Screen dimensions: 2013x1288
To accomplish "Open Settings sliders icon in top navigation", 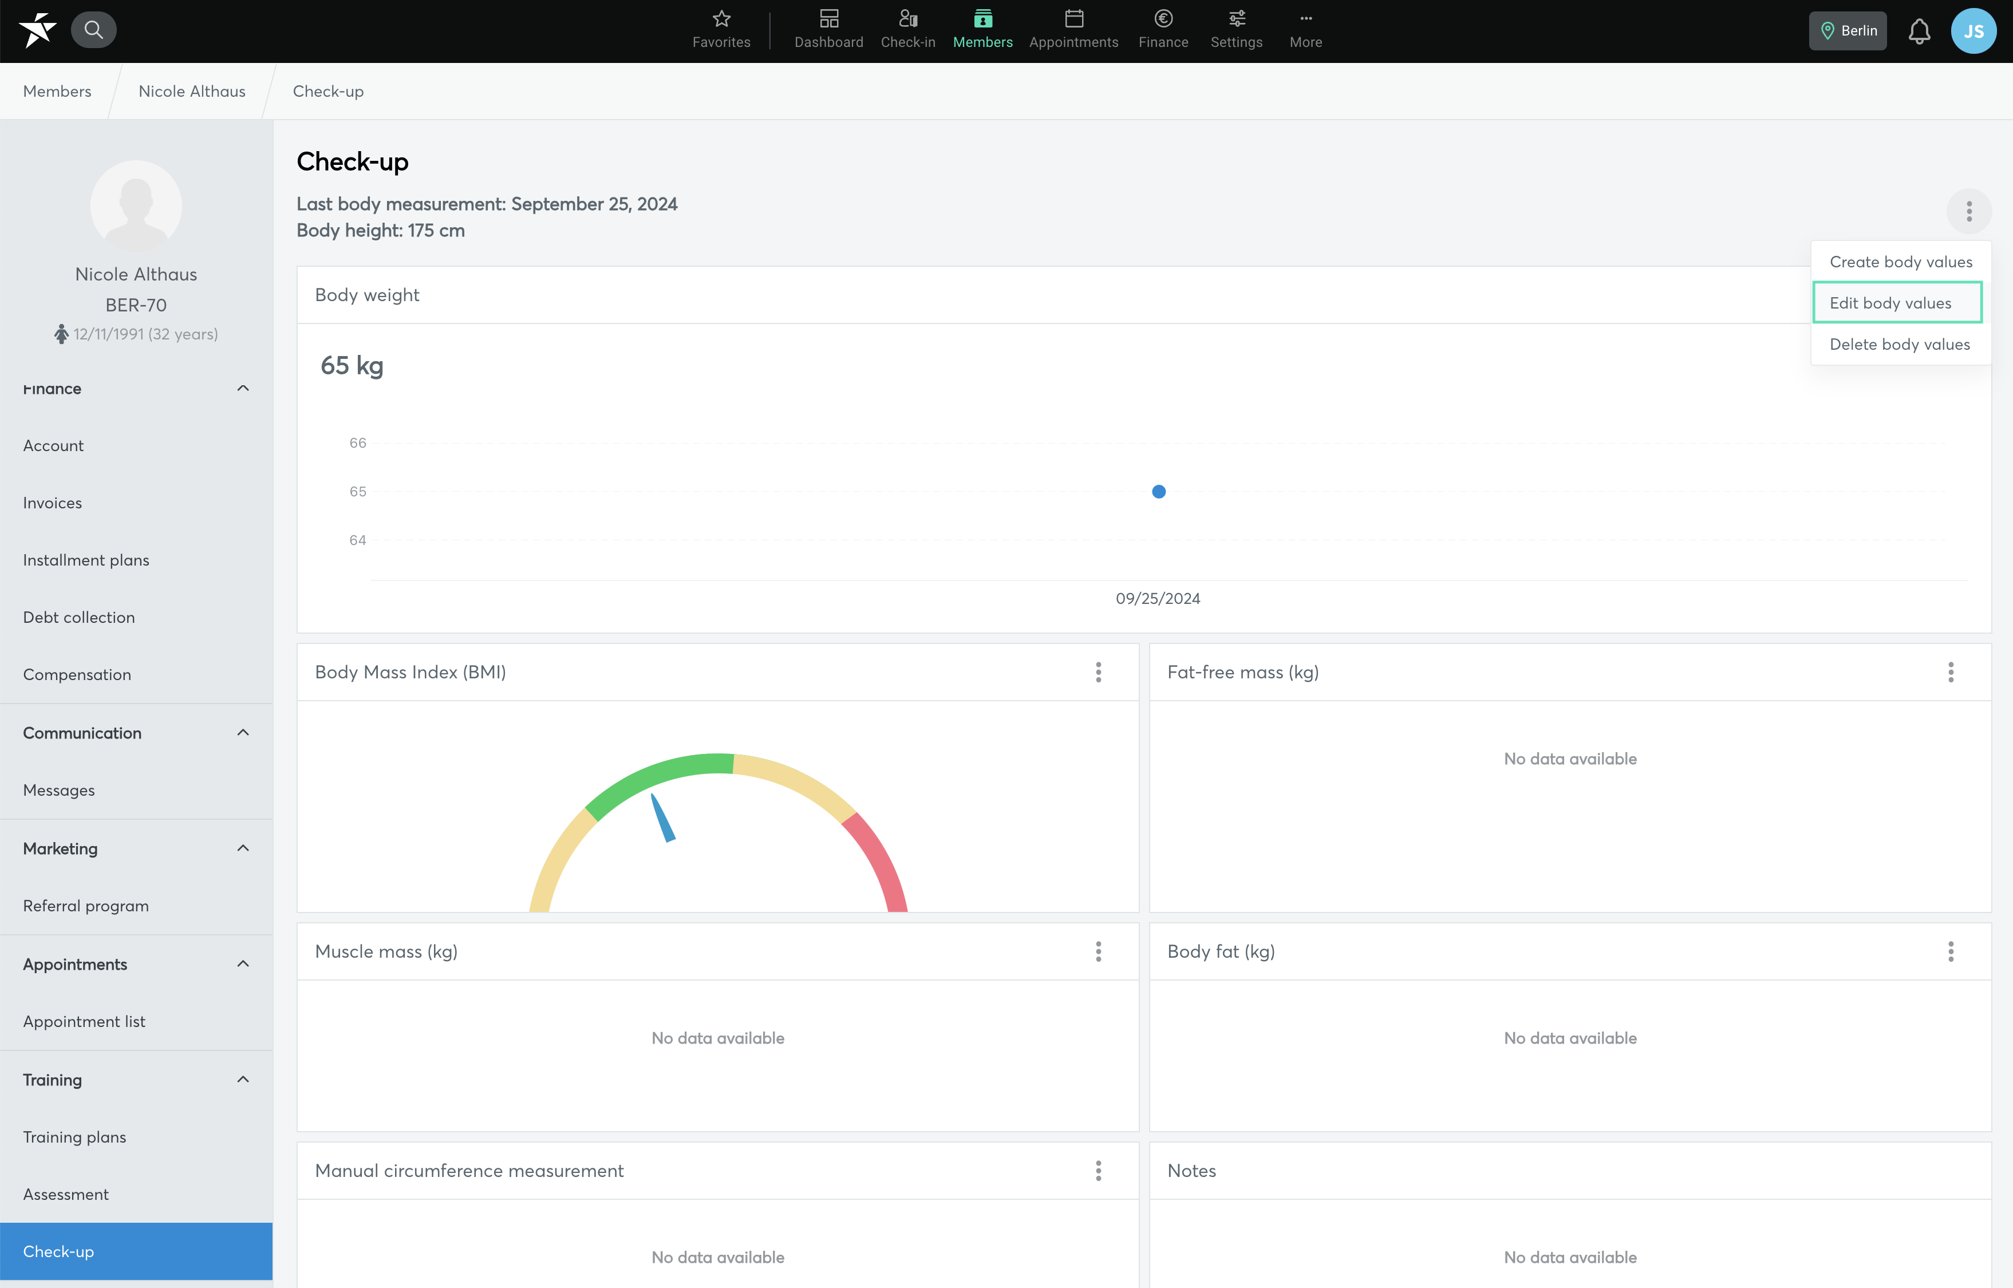I will (x=1237, y=18).
